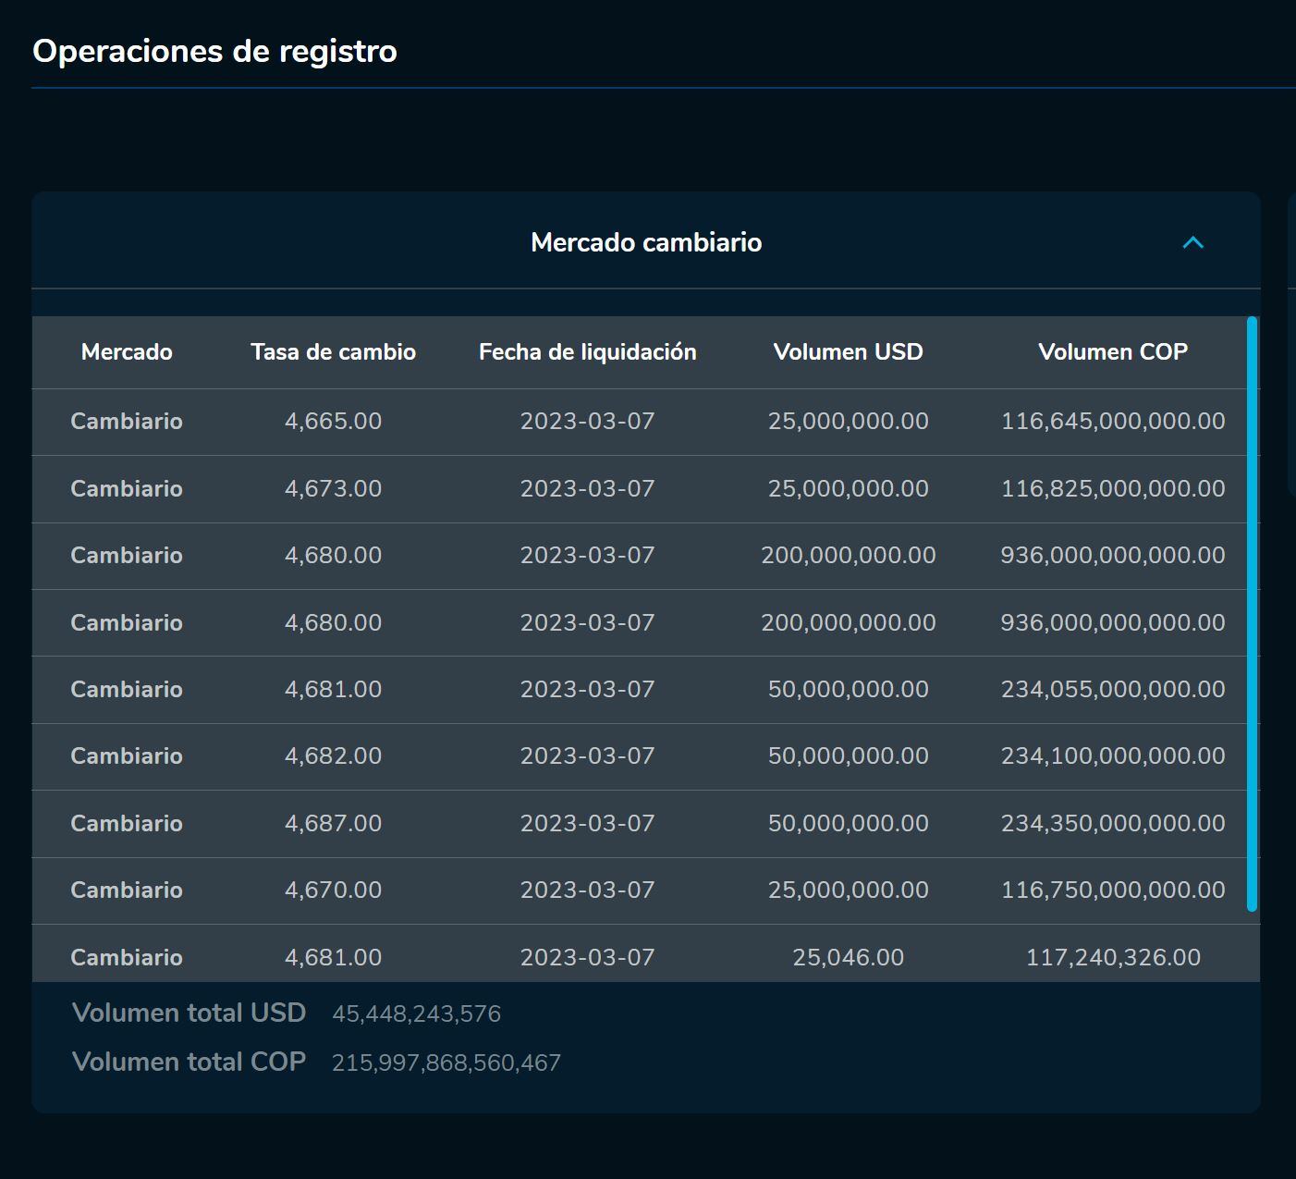1296x1179 pixels.
Task: Sort by Tasa de cambio column
Action: point(334,352)
